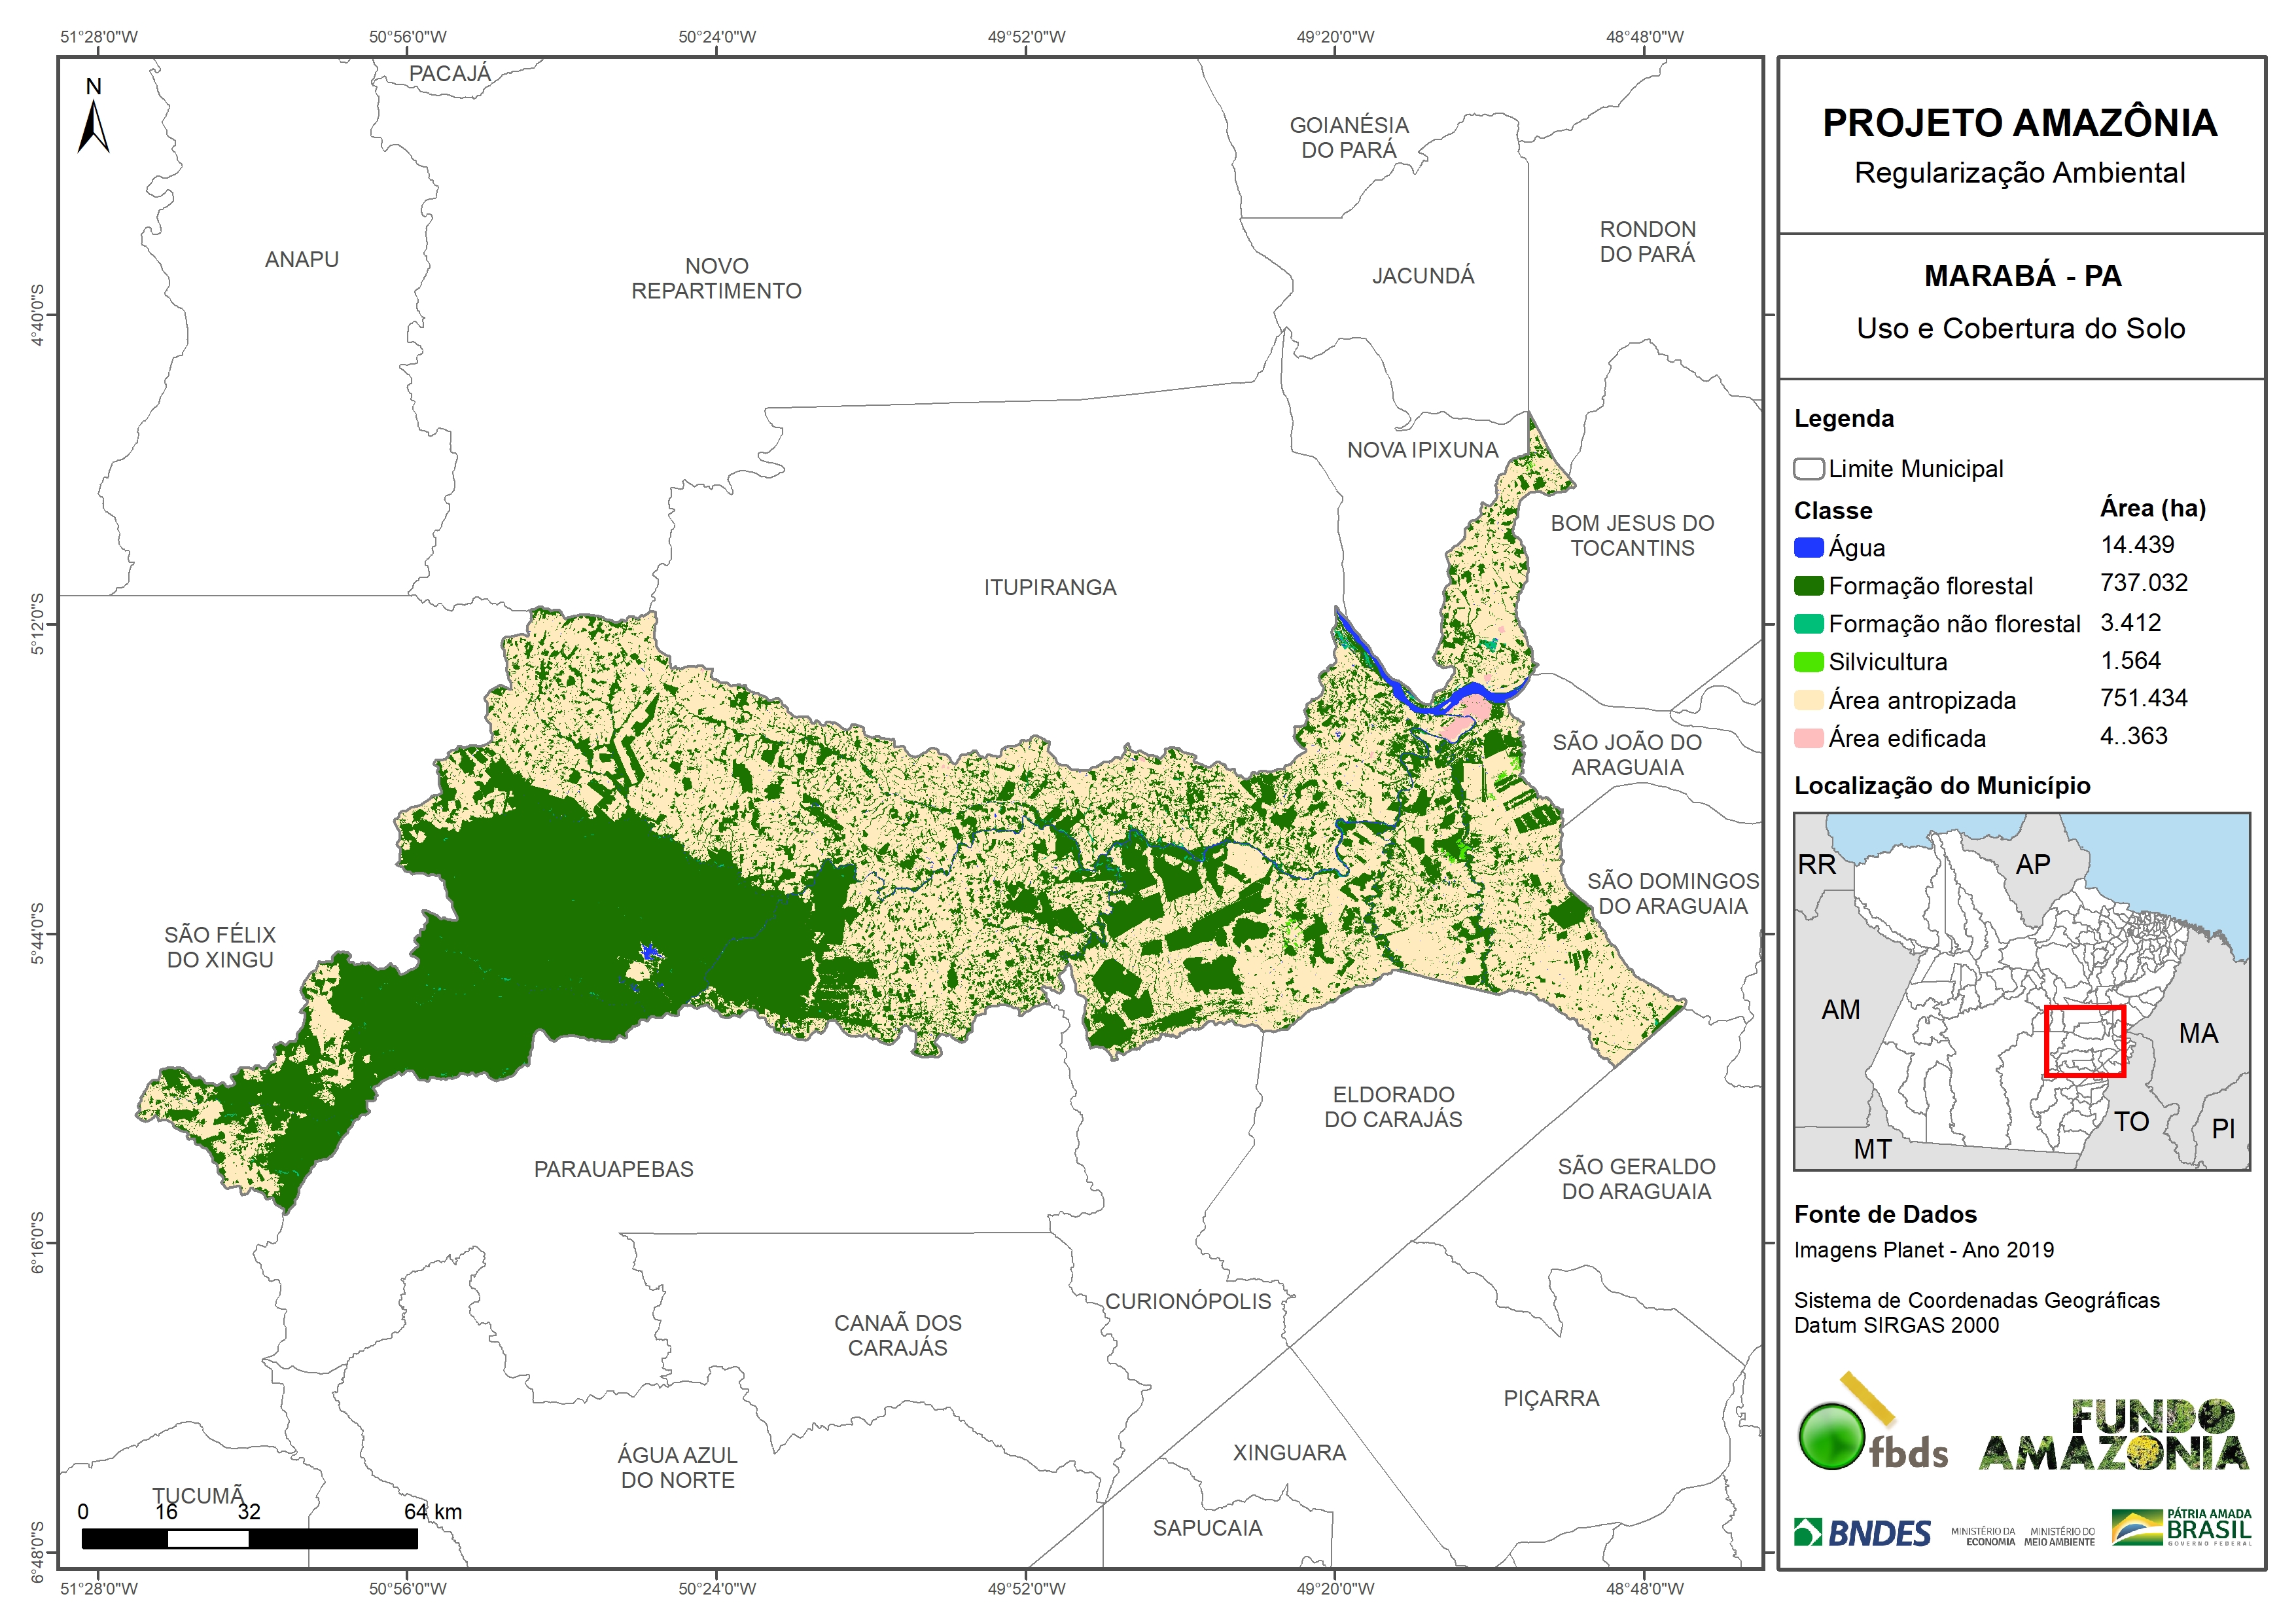Click the scale bar at 32 km
This screenshot has height=1624, width=2296.
pyautogui.click(x=249, y=1538)
